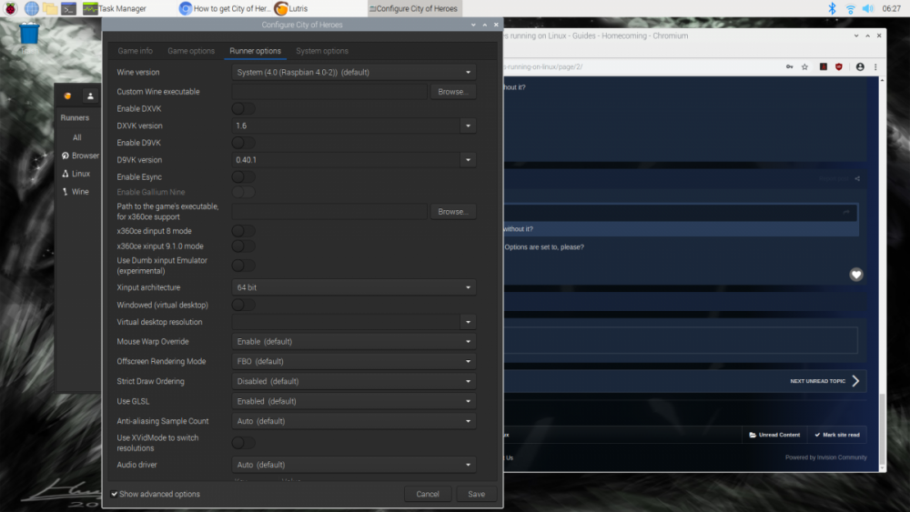This screenshot has height=512, width=910.
Task: Click the Save button
Action: (x=476, y=494)
